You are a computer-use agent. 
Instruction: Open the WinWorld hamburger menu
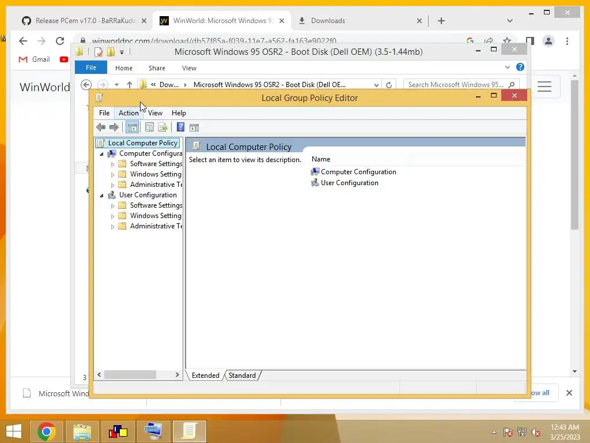(x=544, y=87)
